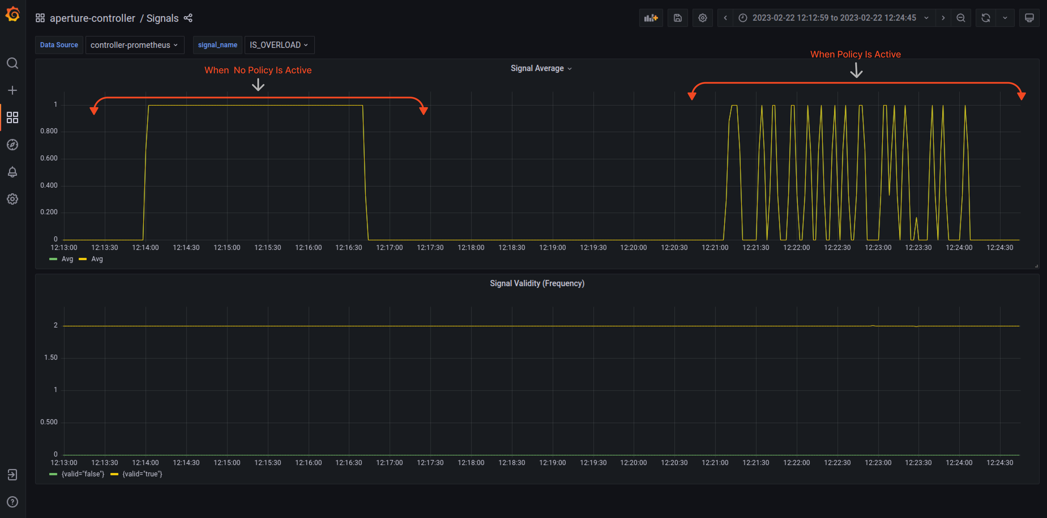Click the 12:14:00 tick label in Signal Average

(145, 247)
